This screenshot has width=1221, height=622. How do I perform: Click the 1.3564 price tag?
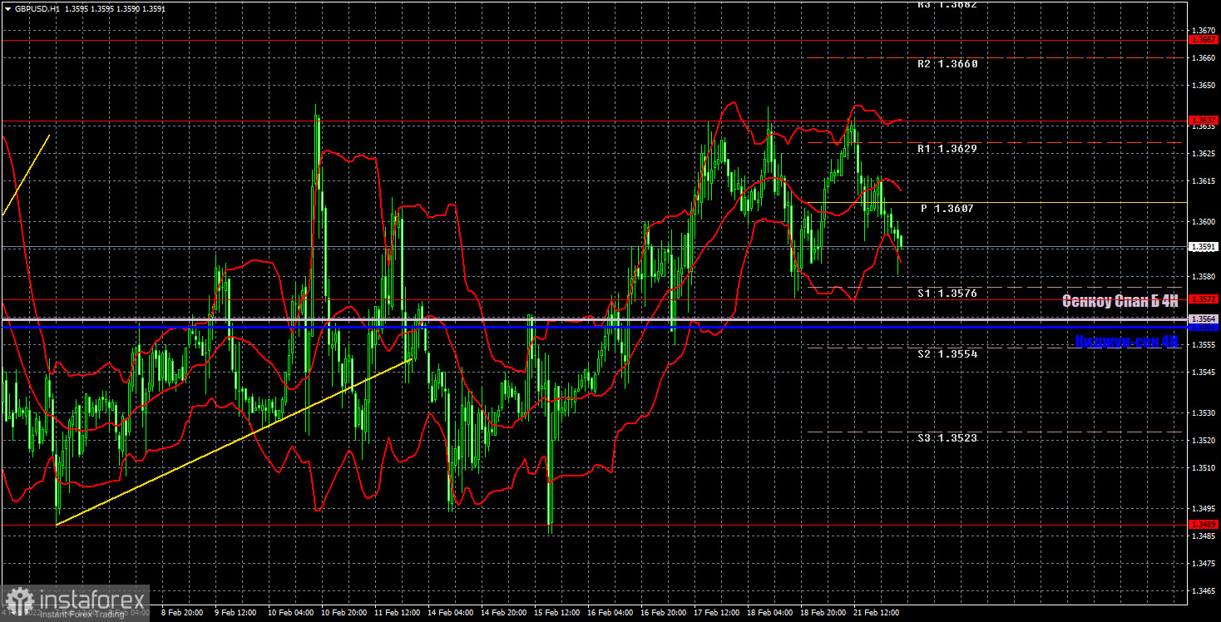[1204, 318]
